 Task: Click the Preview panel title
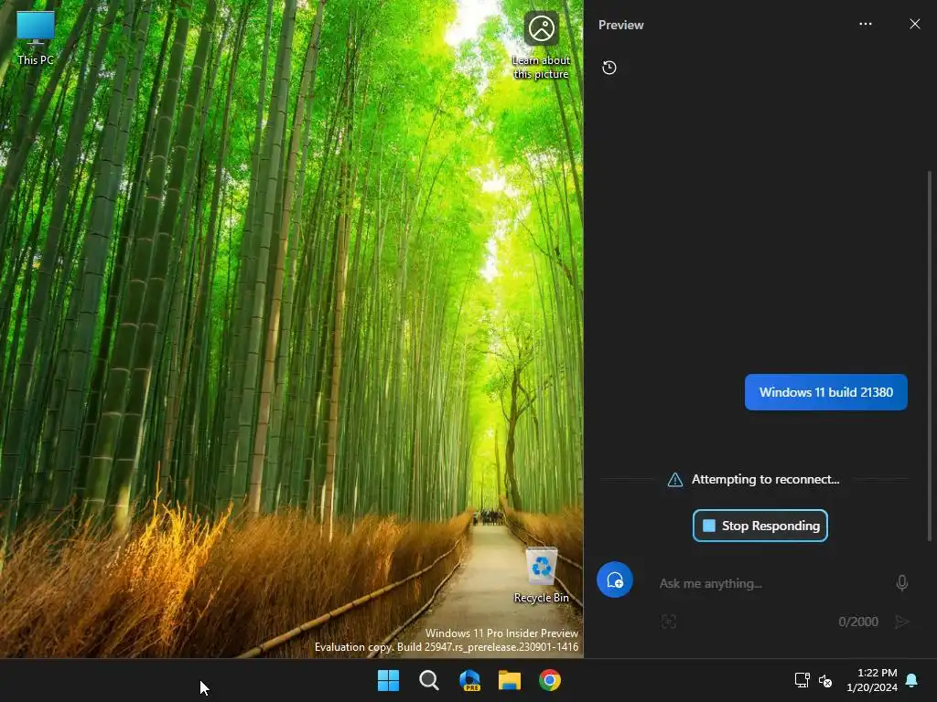click(x=621, y=25)
